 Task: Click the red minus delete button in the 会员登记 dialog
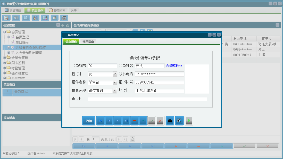click(135, 121)
